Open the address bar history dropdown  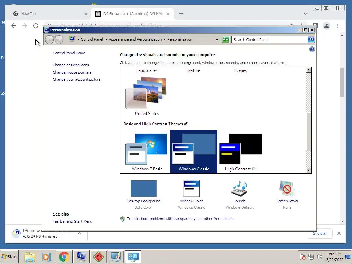pos(217,39)
